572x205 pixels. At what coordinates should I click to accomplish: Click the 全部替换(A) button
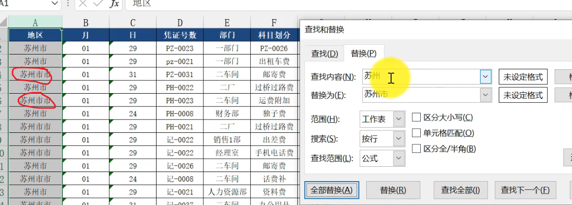(x=332, y=190)
